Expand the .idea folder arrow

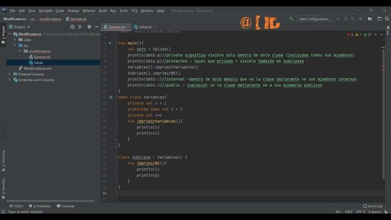15,40
